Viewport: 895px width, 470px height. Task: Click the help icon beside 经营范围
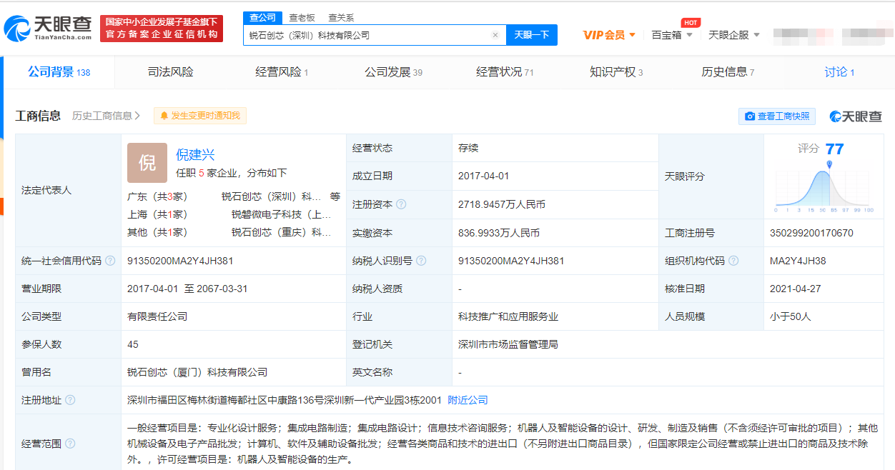[x=70, y=444]
